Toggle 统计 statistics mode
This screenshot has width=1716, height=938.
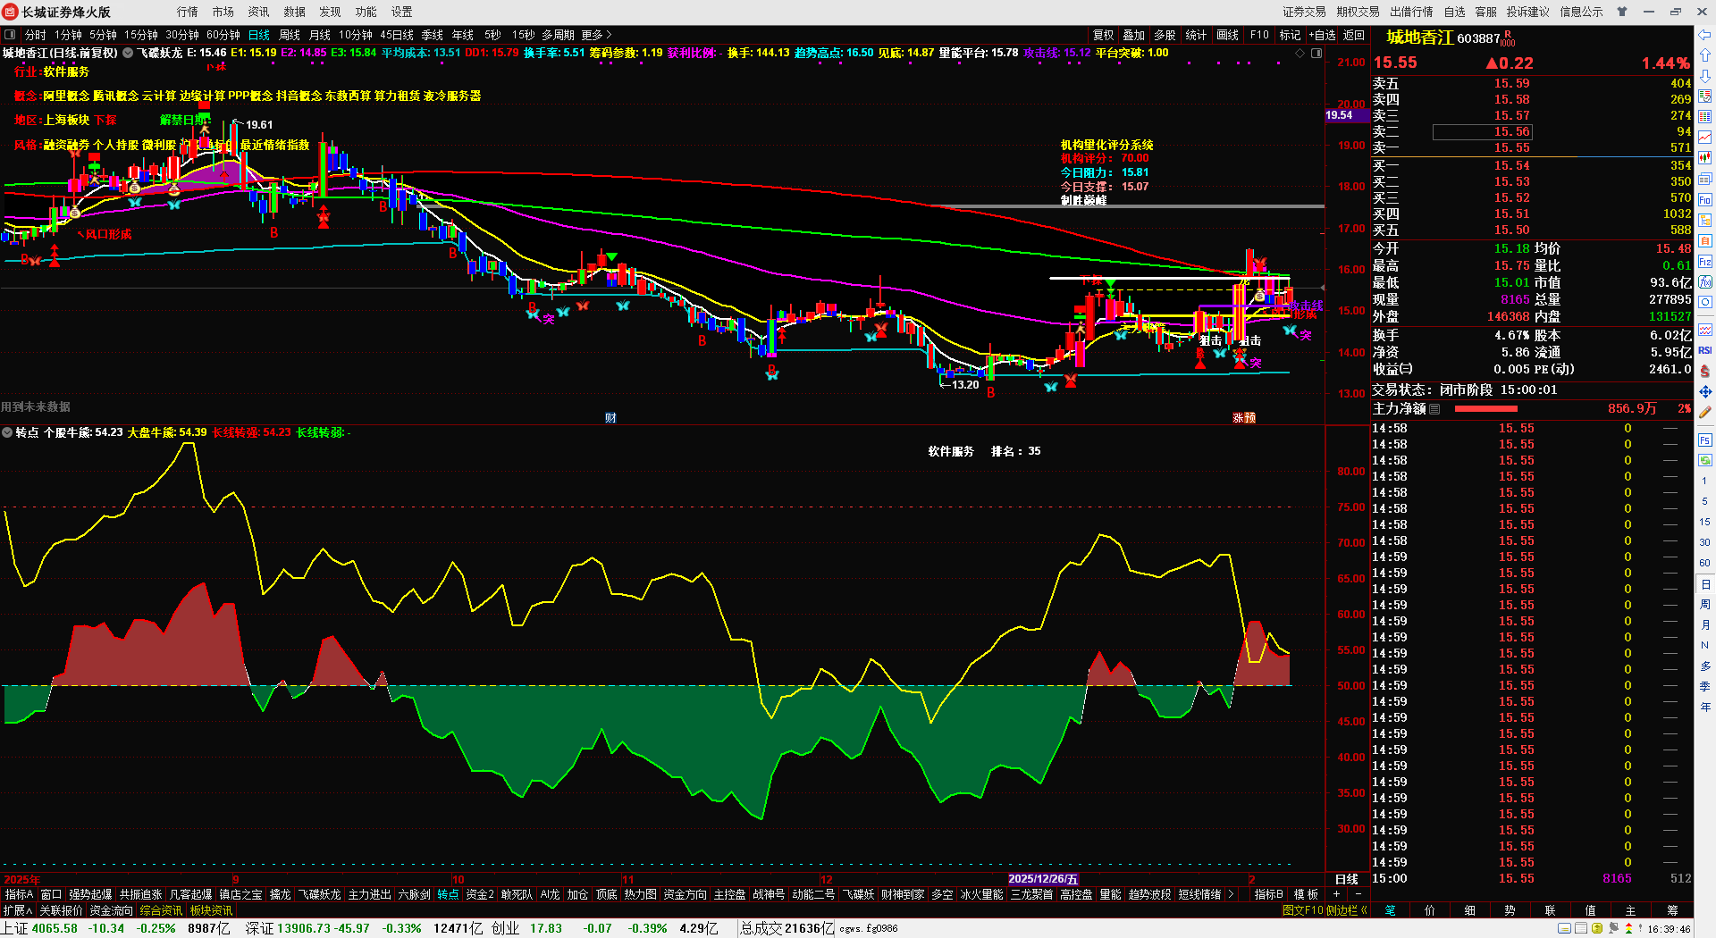coord(1196,35)
